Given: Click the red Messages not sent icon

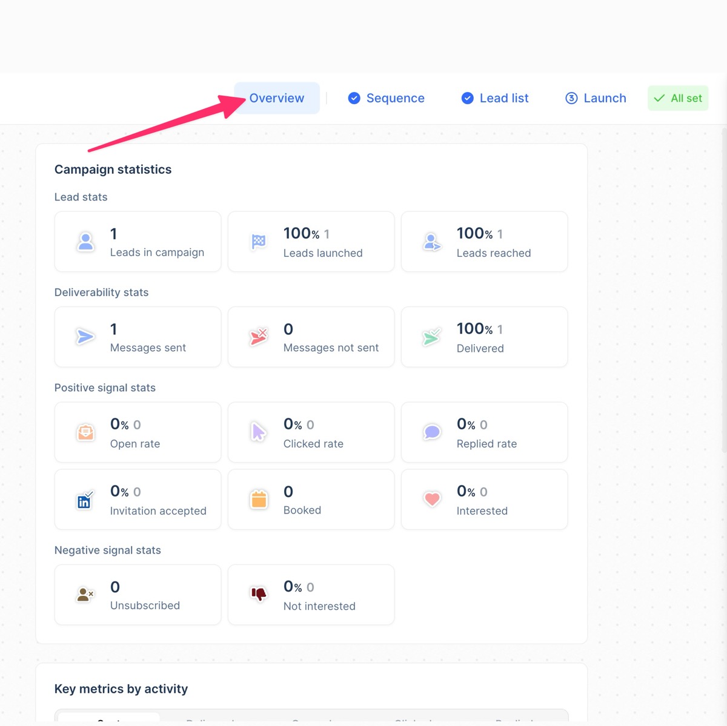Looking at the screenshot, I should click(x=259, y=337).
